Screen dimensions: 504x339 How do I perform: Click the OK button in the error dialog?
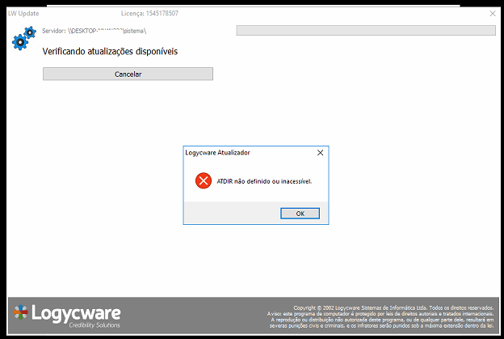click(300, 214)
